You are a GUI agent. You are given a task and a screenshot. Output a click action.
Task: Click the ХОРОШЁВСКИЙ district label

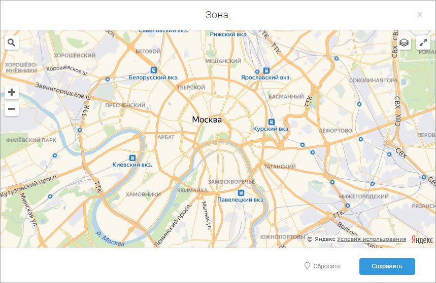(x=75, y=55)
